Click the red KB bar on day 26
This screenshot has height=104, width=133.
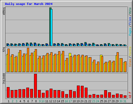[x=105, y=94]
